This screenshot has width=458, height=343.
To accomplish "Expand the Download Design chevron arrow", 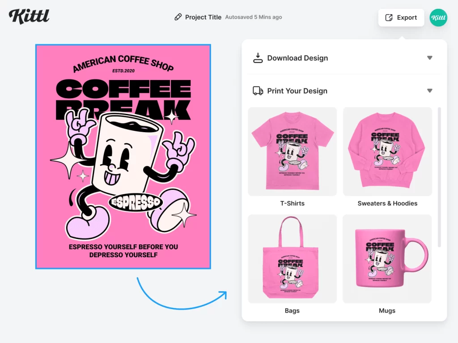I will [x=429, y=58].
